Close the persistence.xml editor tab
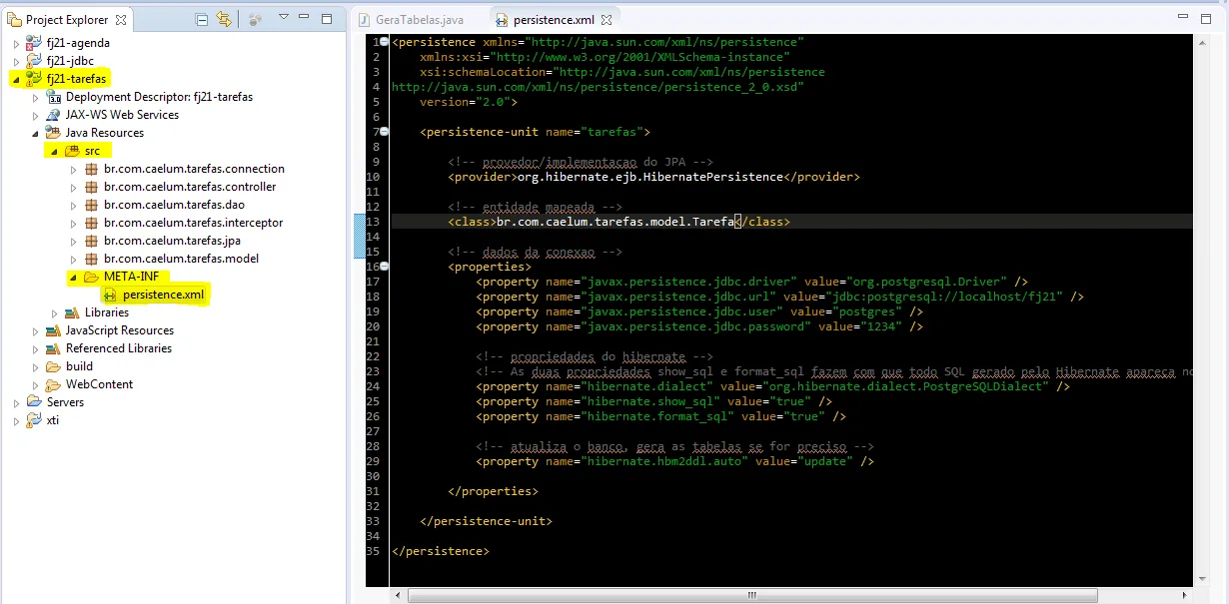 [606, 19]
